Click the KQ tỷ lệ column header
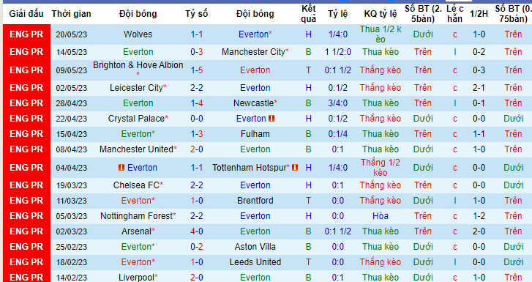 tap(381, 14)
